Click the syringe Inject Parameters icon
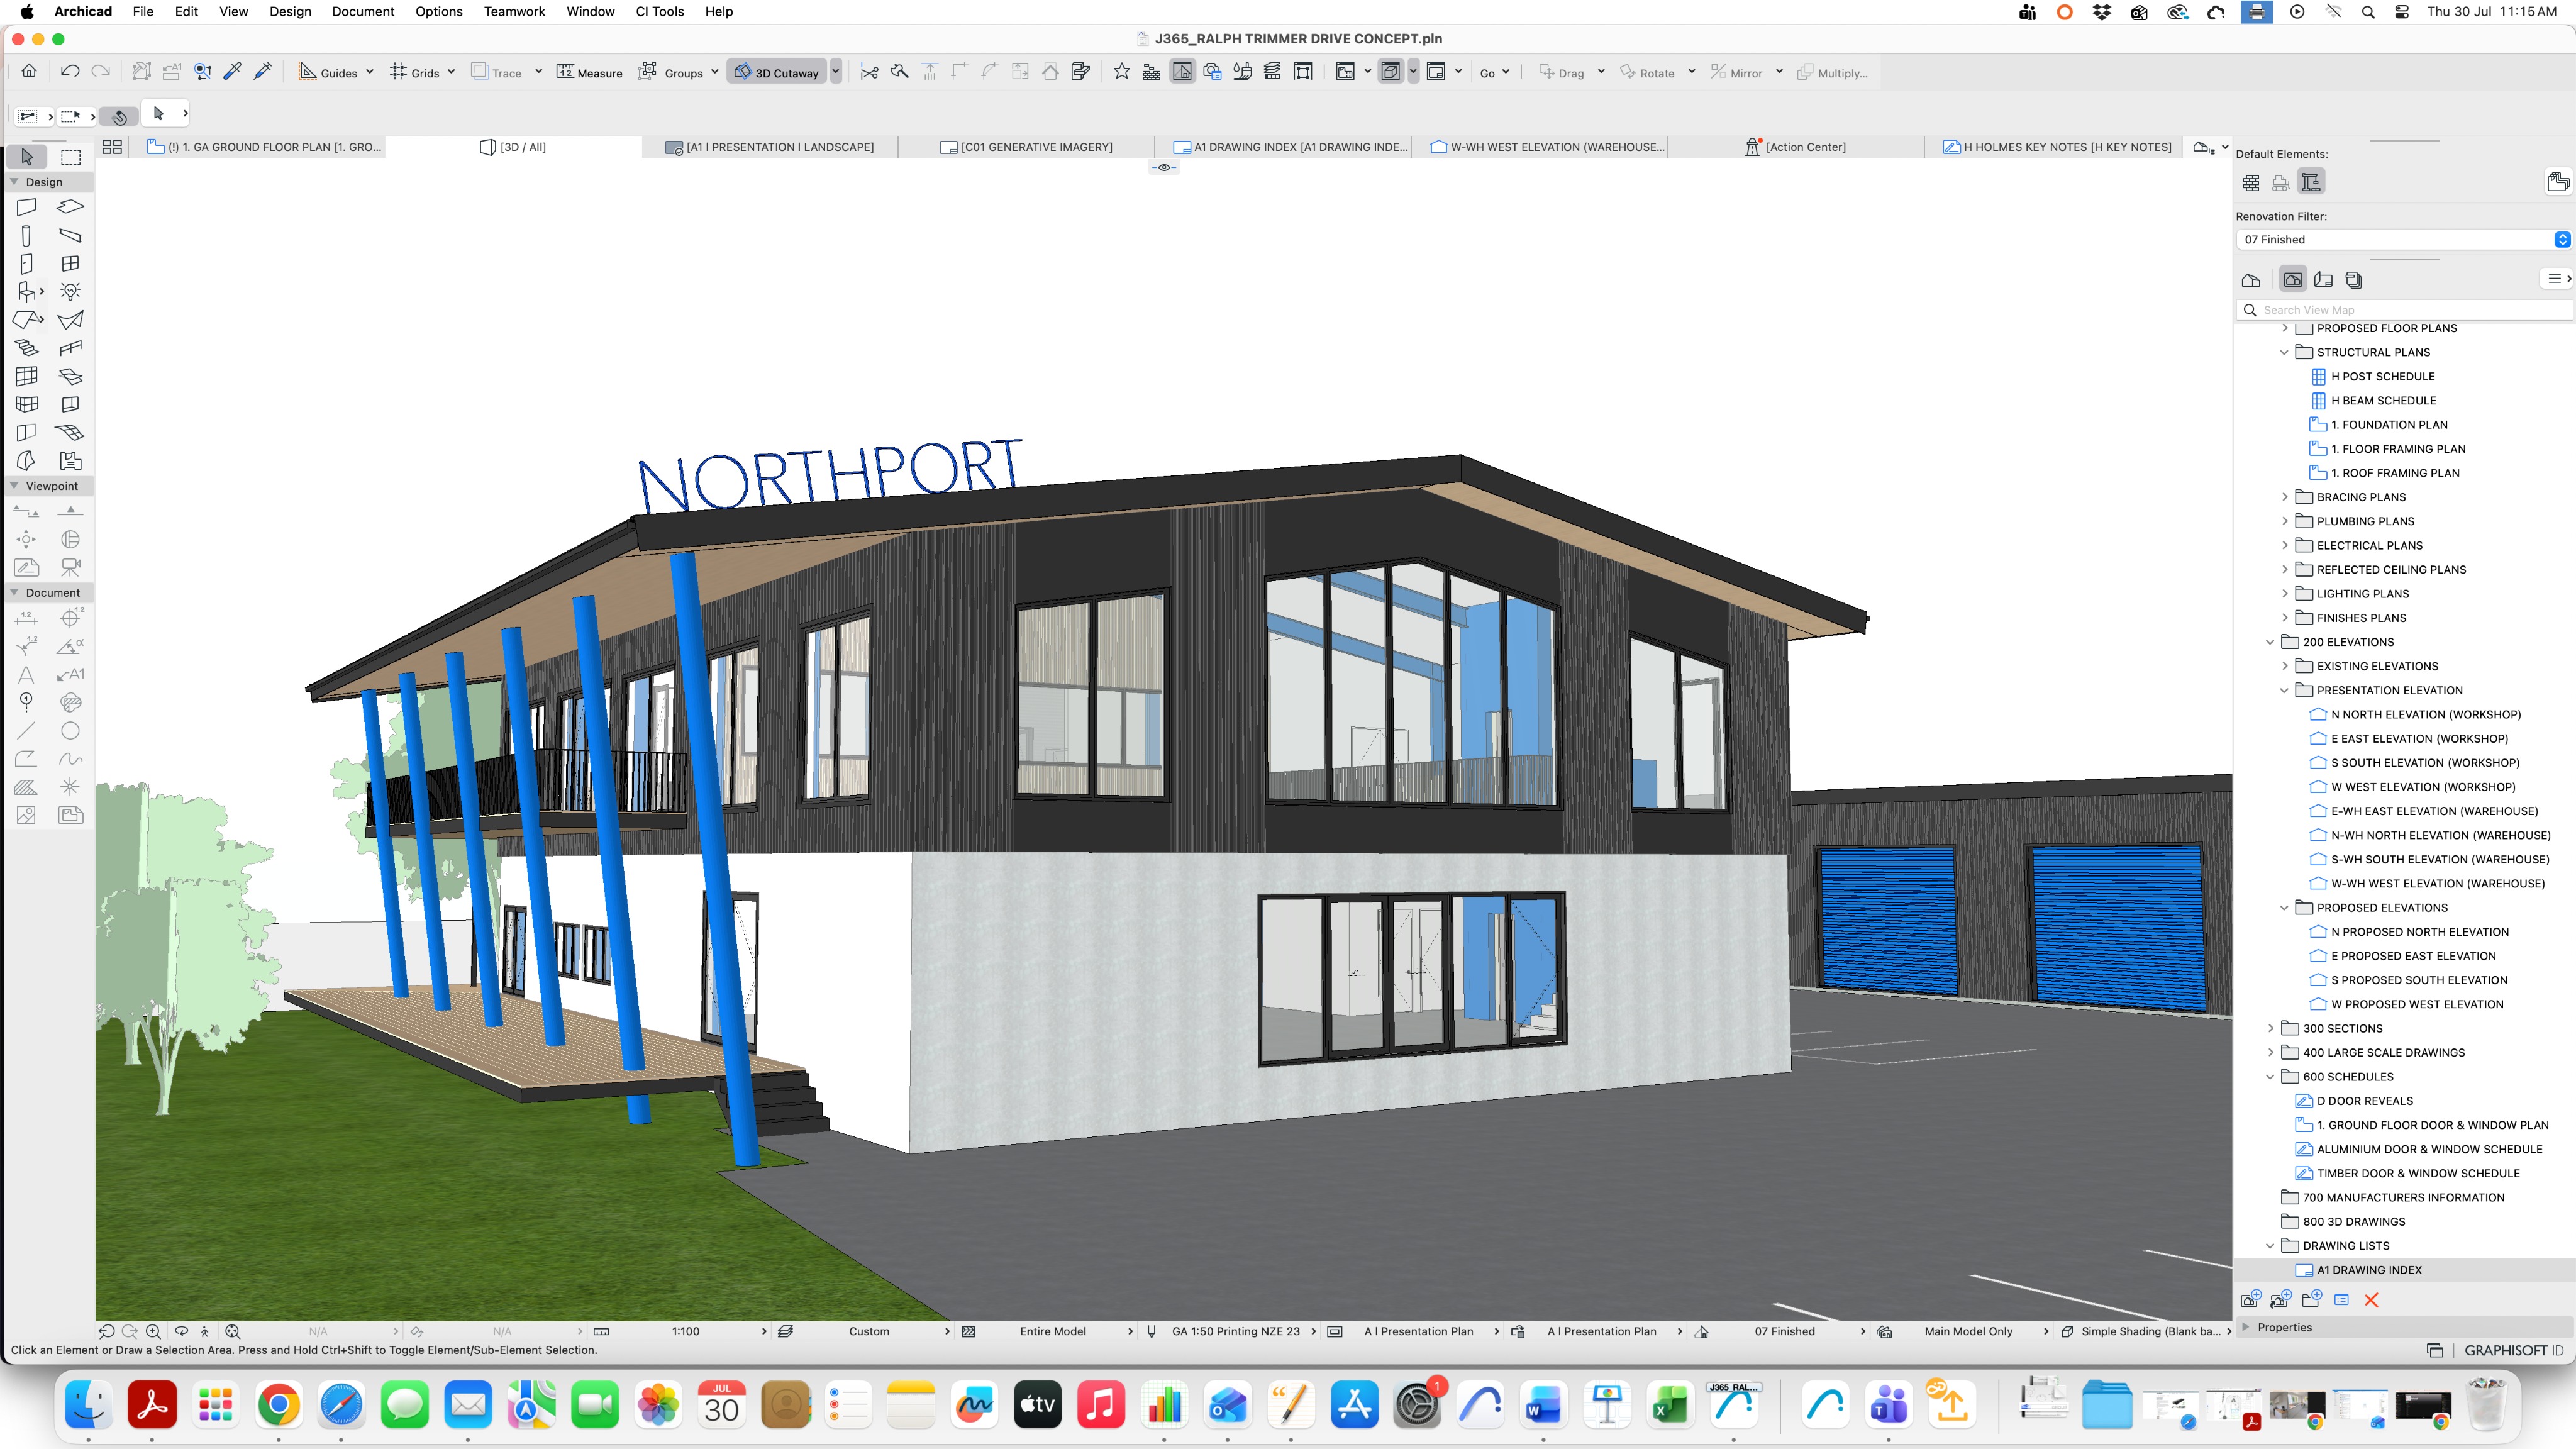The height and width of the screenshot is (1449, 2576). coord(263,71)
